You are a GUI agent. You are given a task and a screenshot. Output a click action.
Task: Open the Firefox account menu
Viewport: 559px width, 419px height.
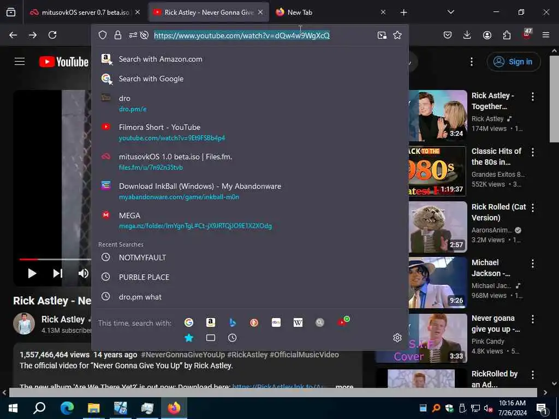point(487,35)
